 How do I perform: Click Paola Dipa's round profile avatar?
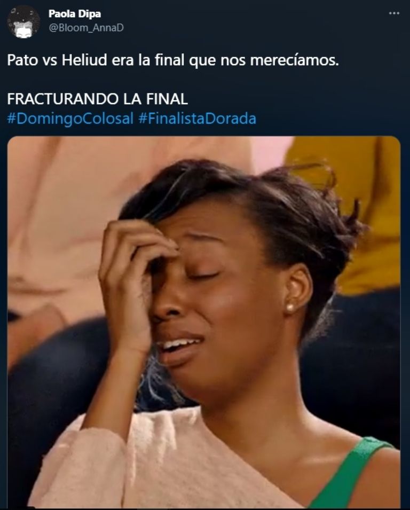coord(23,22)
